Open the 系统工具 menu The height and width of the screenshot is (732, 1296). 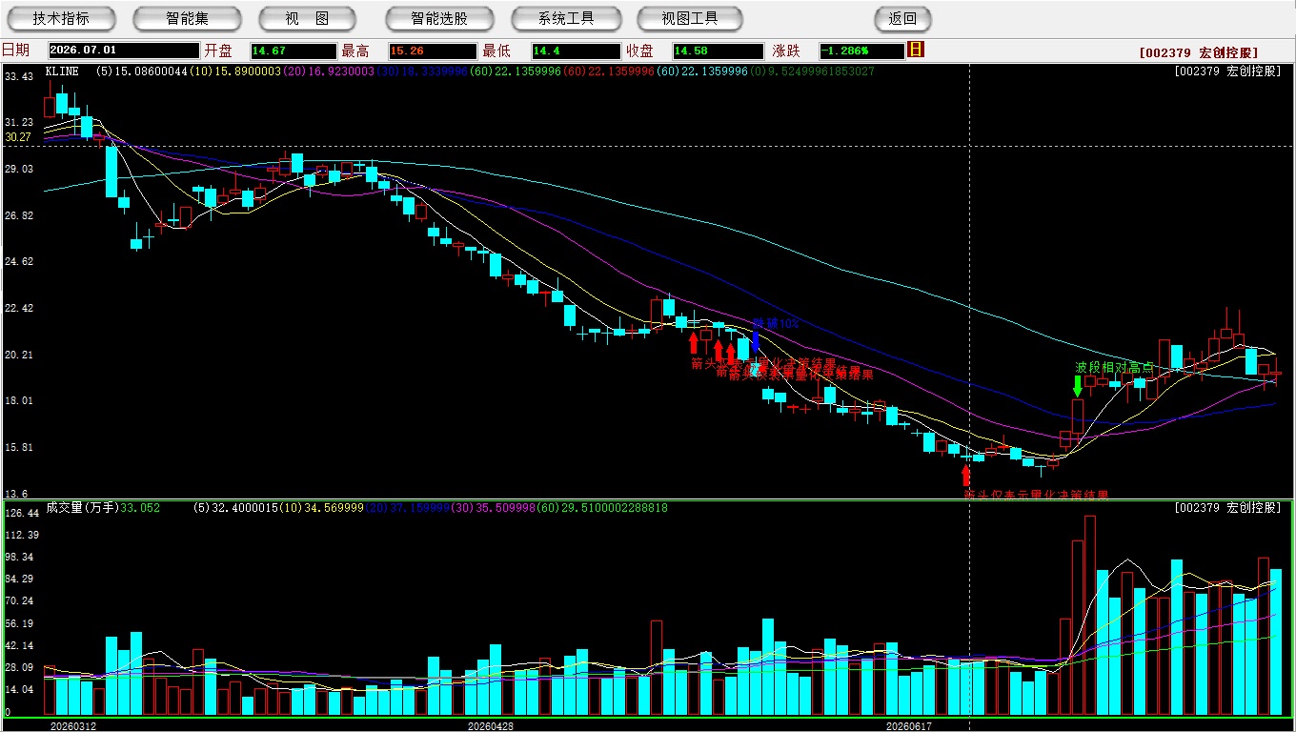tap(566, 18)
